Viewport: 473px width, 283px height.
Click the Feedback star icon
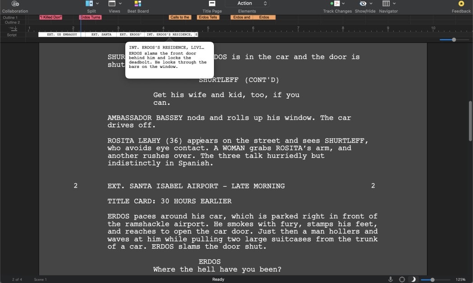[461, 4]
